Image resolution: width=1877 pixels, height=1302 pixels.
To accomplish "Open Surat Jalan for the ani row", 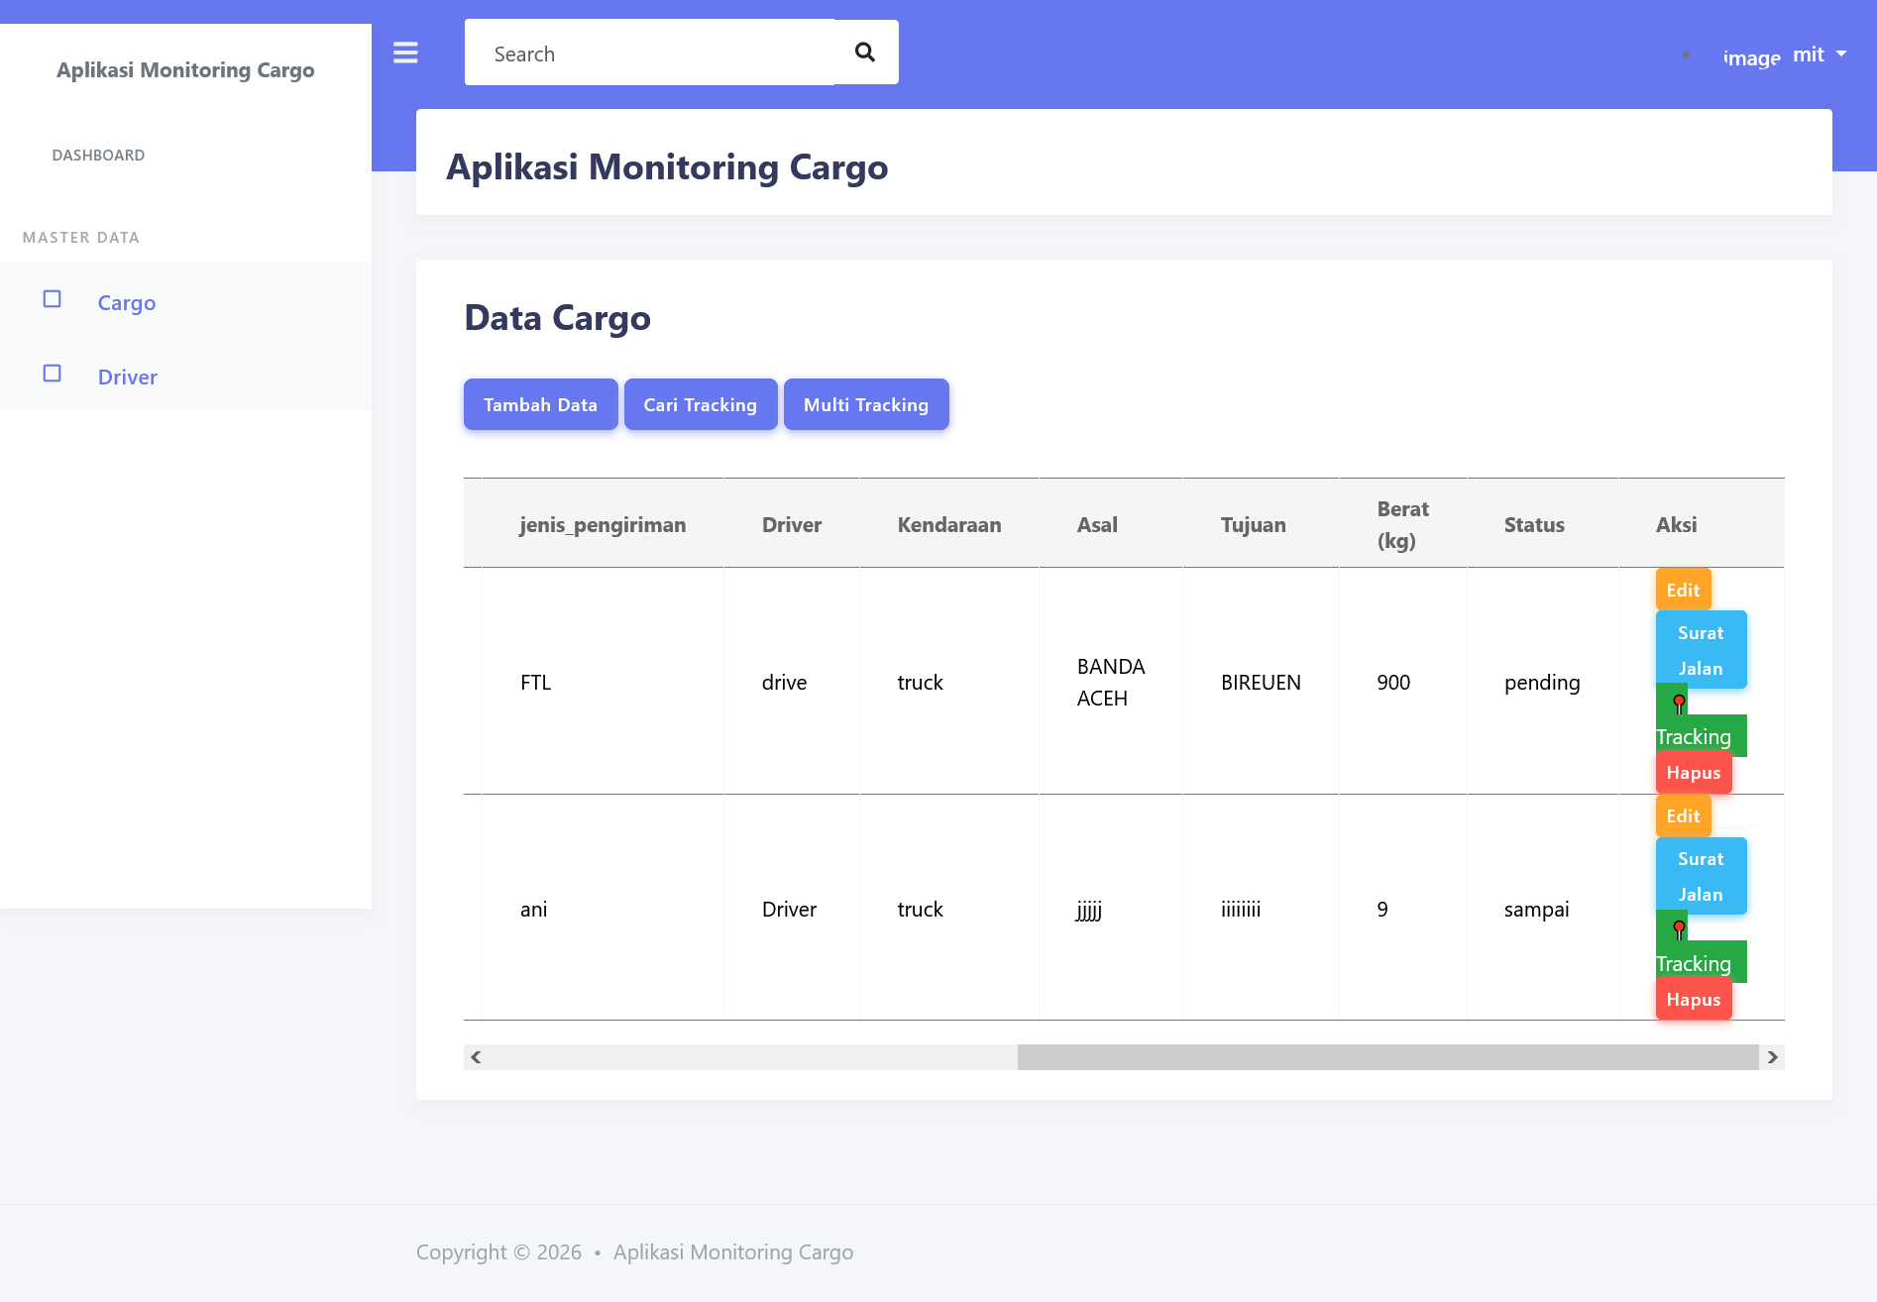I will point(1701,876).
